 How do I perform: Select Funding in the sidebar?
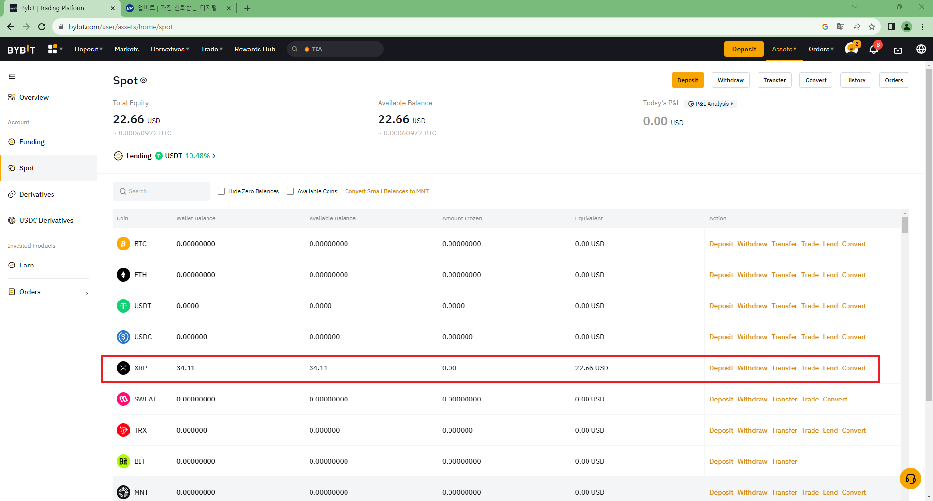pos(32,142)
